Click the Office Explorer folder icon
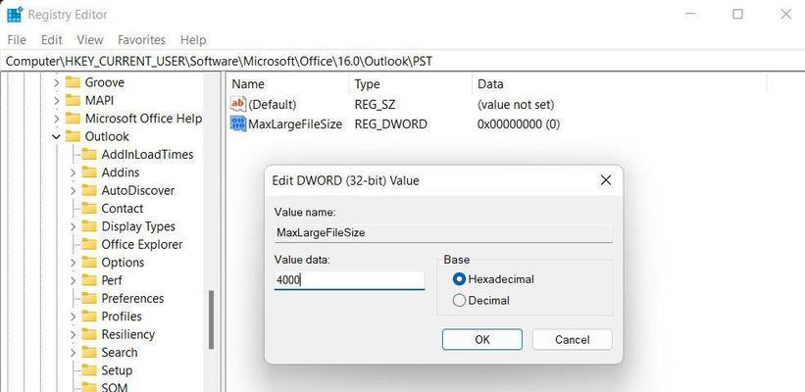 click(x=89, y=244)
